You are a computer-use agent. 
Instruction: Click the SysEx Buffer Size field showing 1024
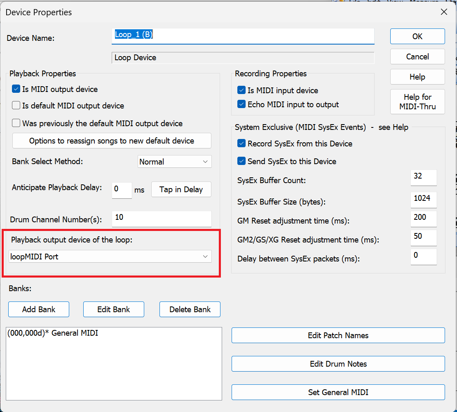(424, 200)
